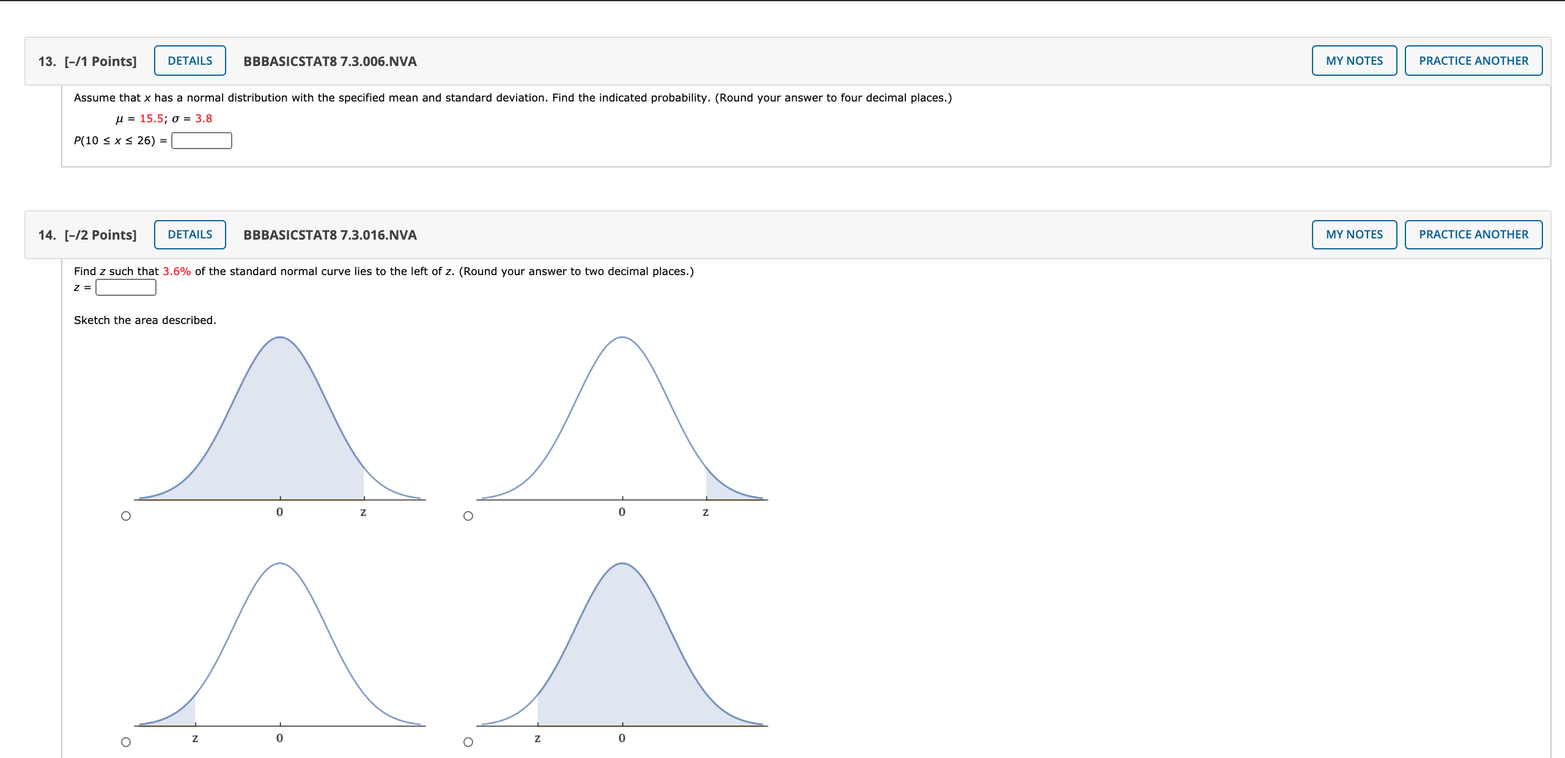Click MY NOTES for question 13

[x=1353, y=61]
